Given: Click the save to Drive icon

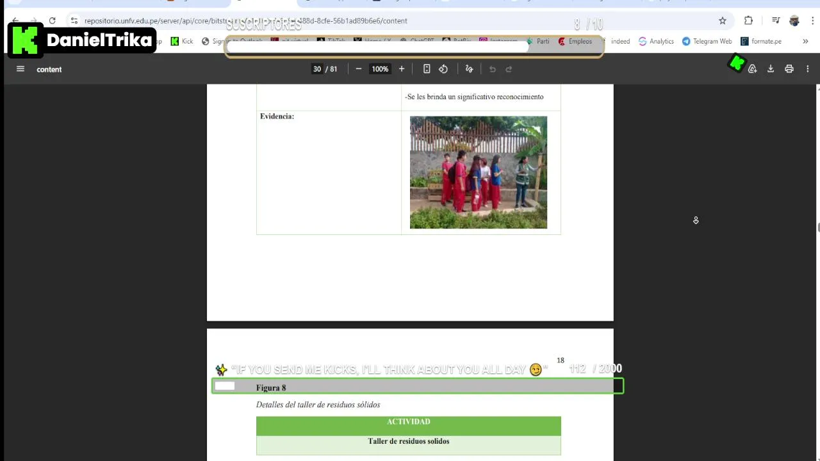Looking at the screenshot, I should pyautogui.click(x=753, y=69).
